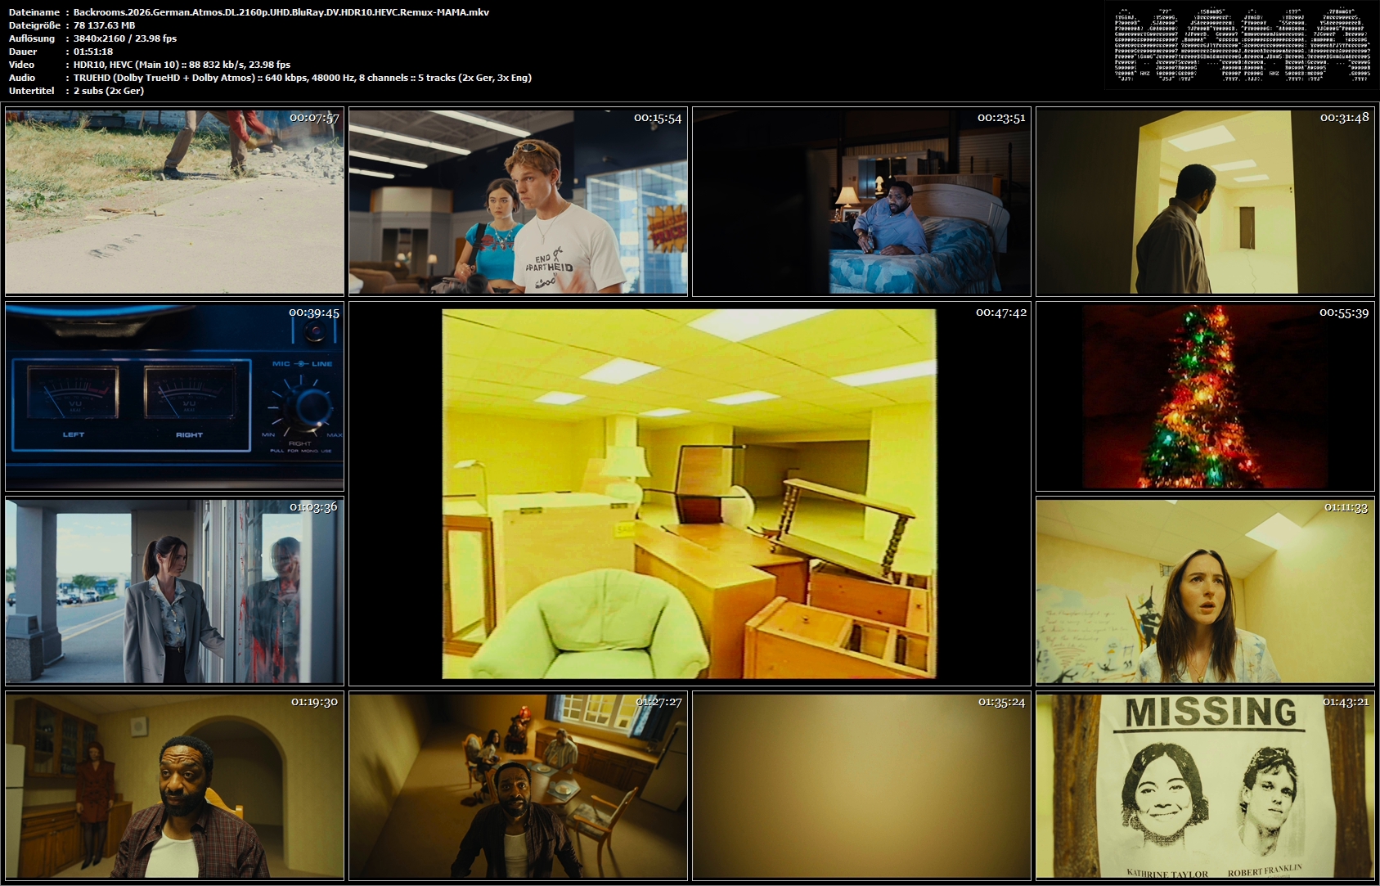Click the resolution text 3840x2160 / 23.98 fps
1380x886 pixels.
click(125, 38)
